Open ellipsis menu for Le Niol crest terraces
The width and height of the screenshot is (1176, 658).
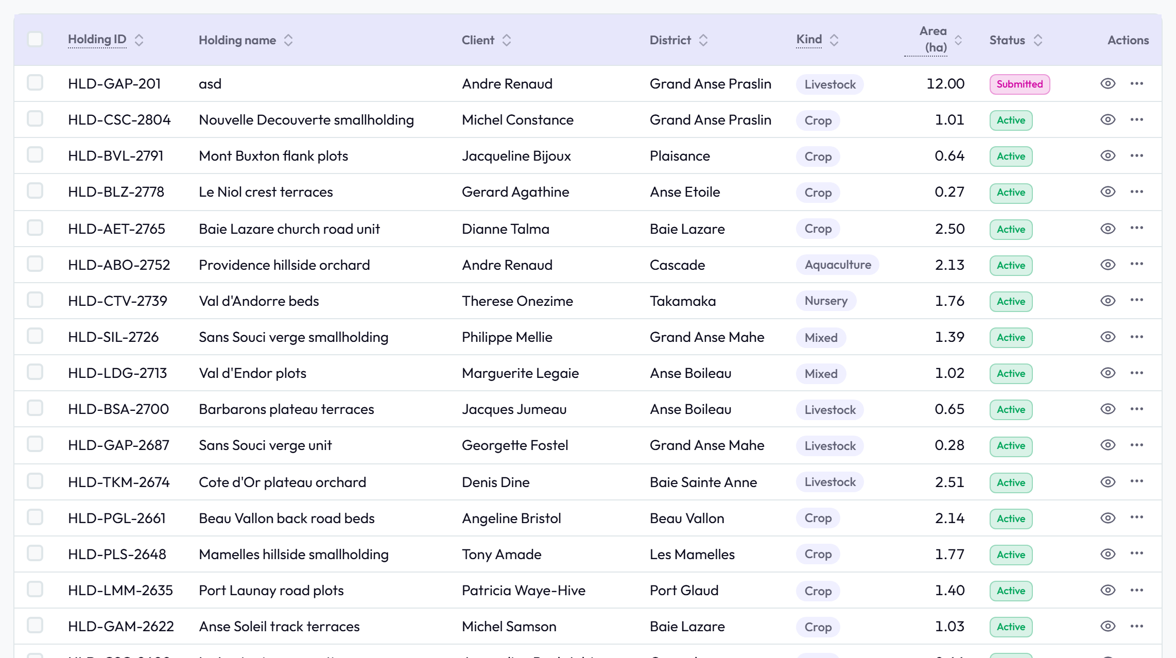click(x=1137, y=192)
